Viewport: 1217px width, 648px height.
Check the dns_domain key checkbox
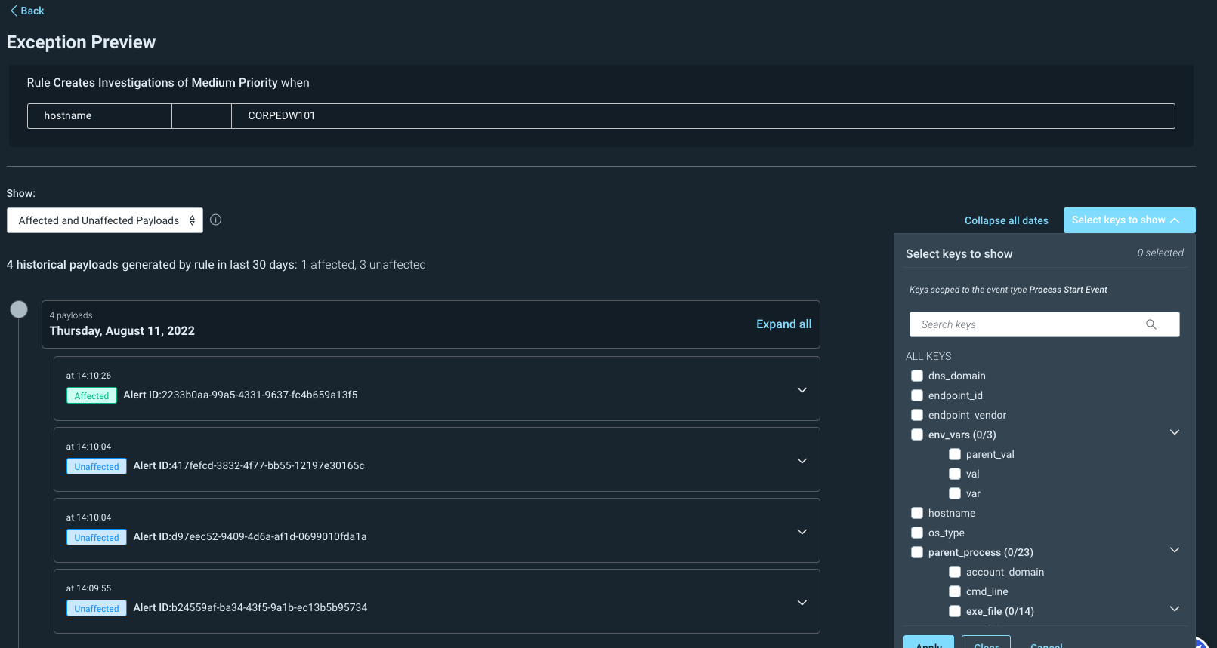pyautogui.click(x=917, y=376)
